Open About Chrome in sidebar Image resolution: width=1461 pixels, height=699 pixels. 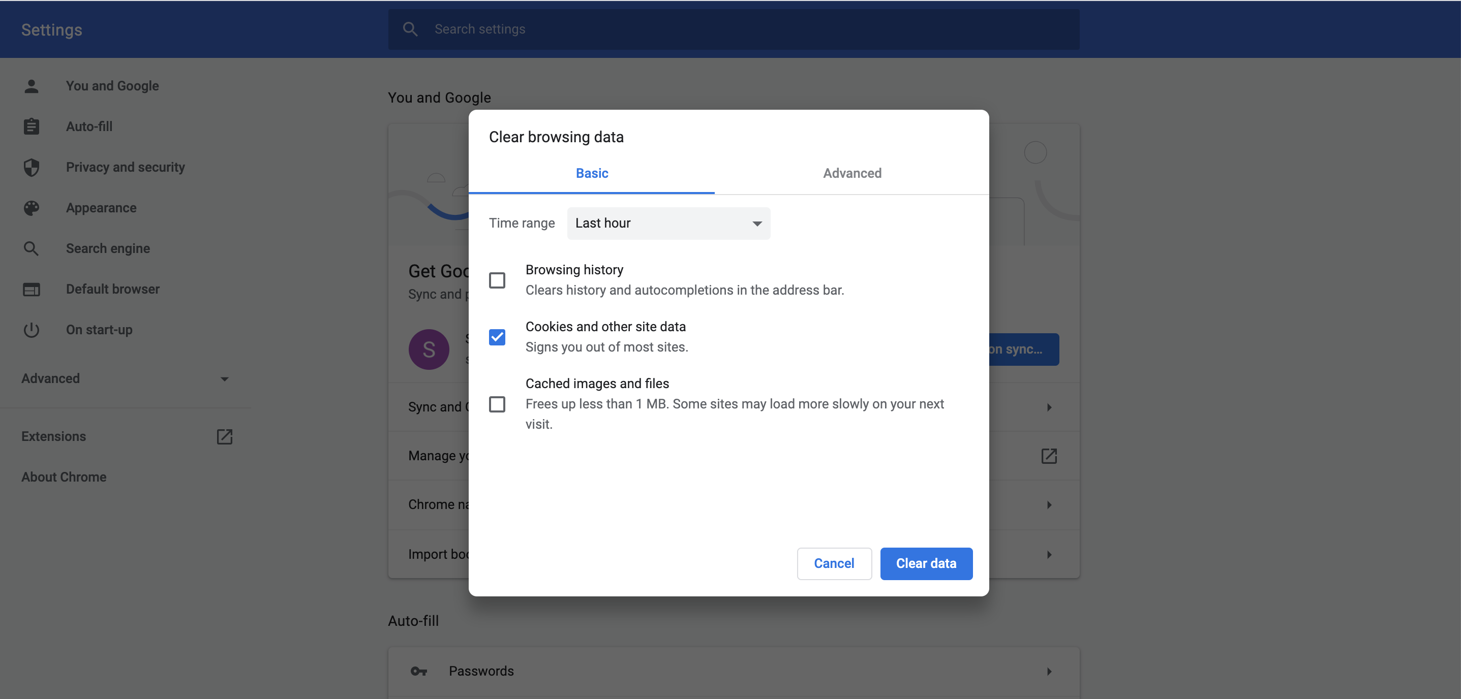64,478
